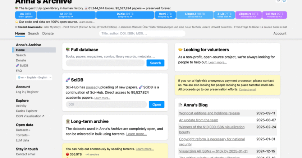Screen dimensions: 302x158
Task: Click the red circle beside 356.9TB
Action: click(x=68, y=154)
